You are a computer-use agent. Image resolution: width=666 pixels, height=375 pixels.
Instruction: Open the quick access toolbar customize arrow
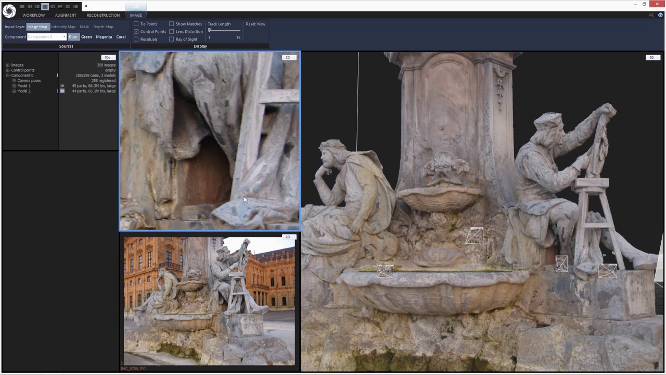[86, 7]
